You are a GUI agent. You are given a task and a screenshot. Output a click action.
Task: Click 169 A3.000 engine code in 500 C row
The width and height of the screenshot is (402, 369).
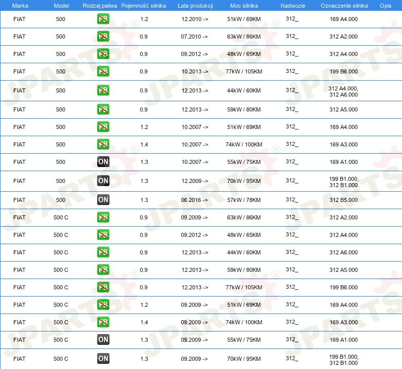(x=343, y=322)
